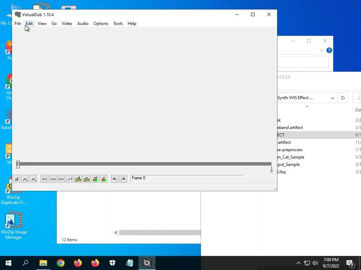This screenshot has width=361, height=270.
Task: Open the Tools menu
Action: [118, 24]
